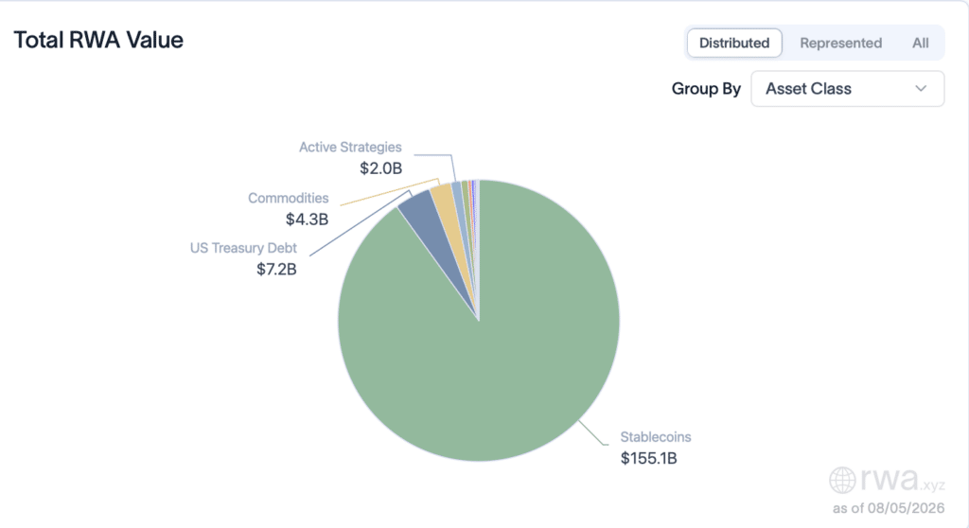The image size is (969, 528).
Task: Switch to the Represented view
Action: coord(840,43)
